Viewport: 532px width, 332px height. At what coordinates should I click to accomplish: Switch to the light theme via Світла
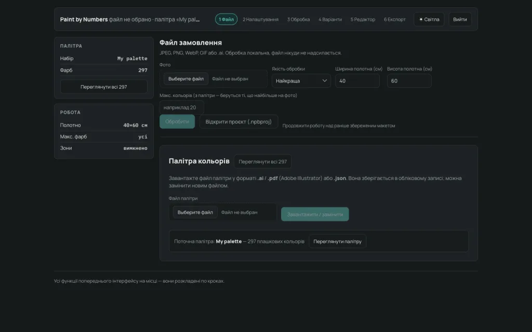[429, 19]
